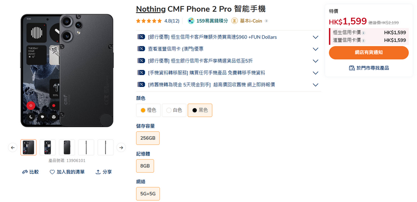The height and width of the screenshot is (202, 417).
Task: Click the store search icon for 於門市尋找產品
Action: (352, 68)
